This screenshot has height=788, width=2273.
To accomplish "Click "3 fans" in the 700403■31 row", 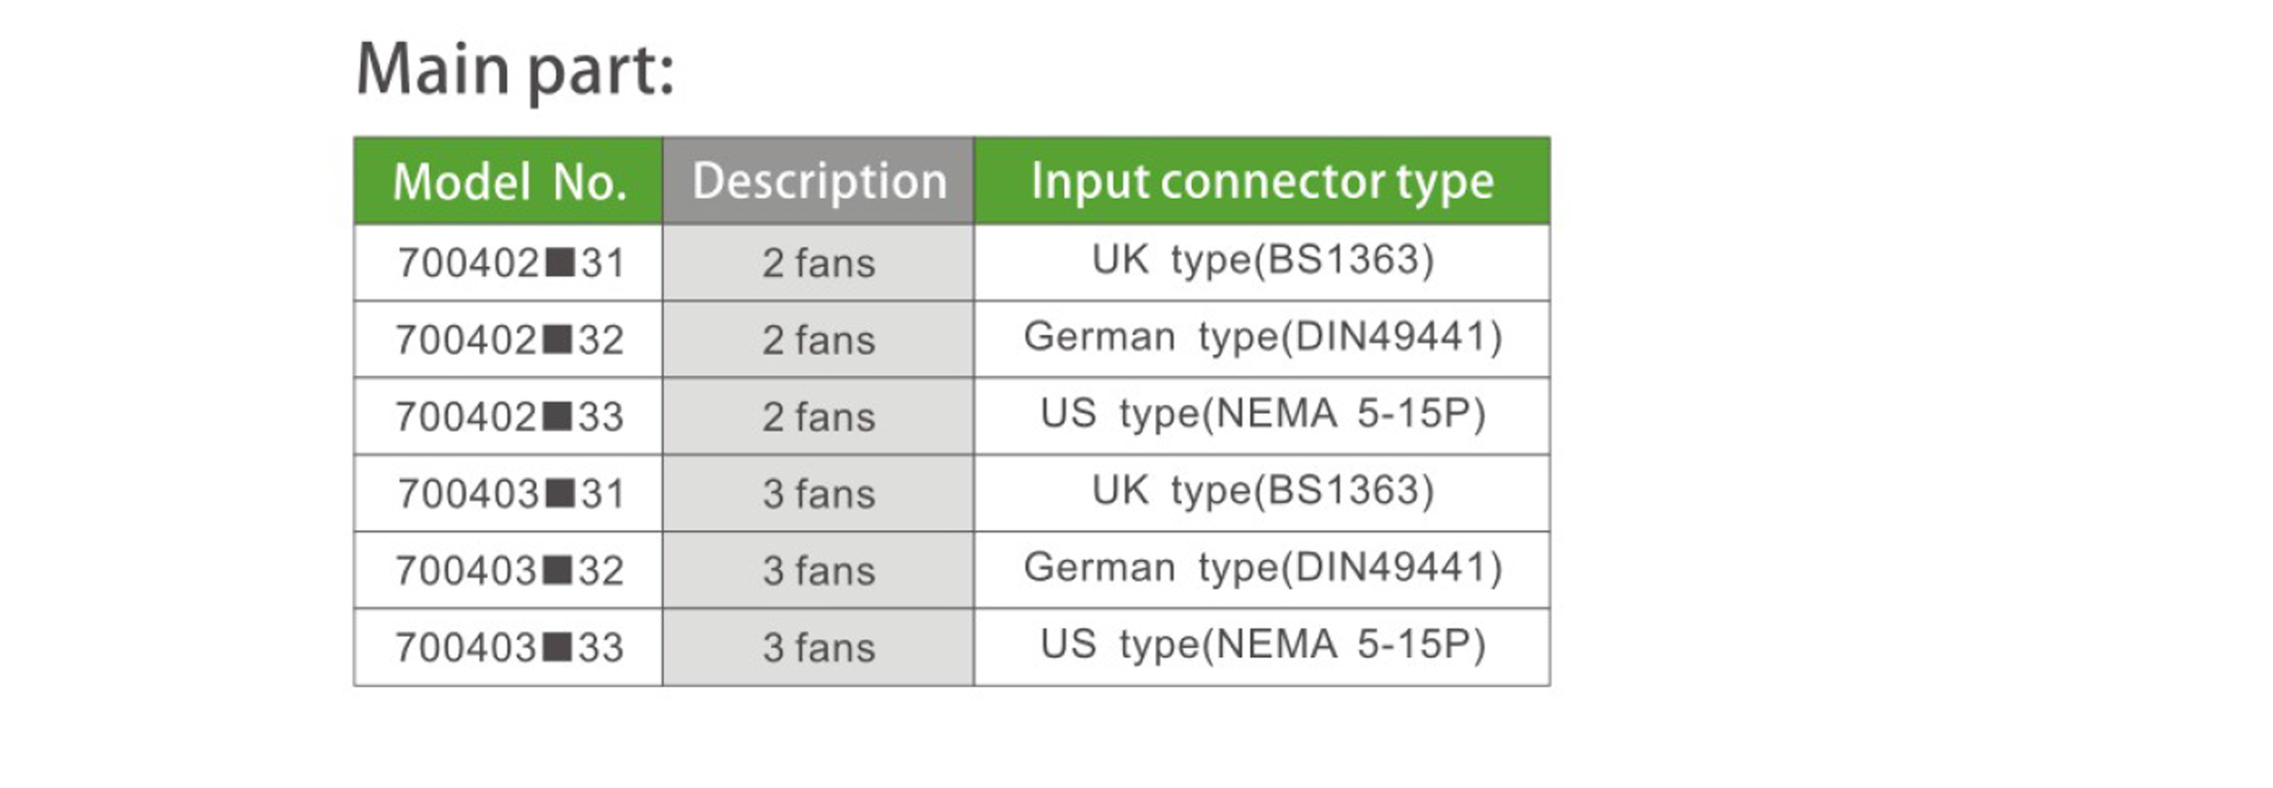I will 819,493.
